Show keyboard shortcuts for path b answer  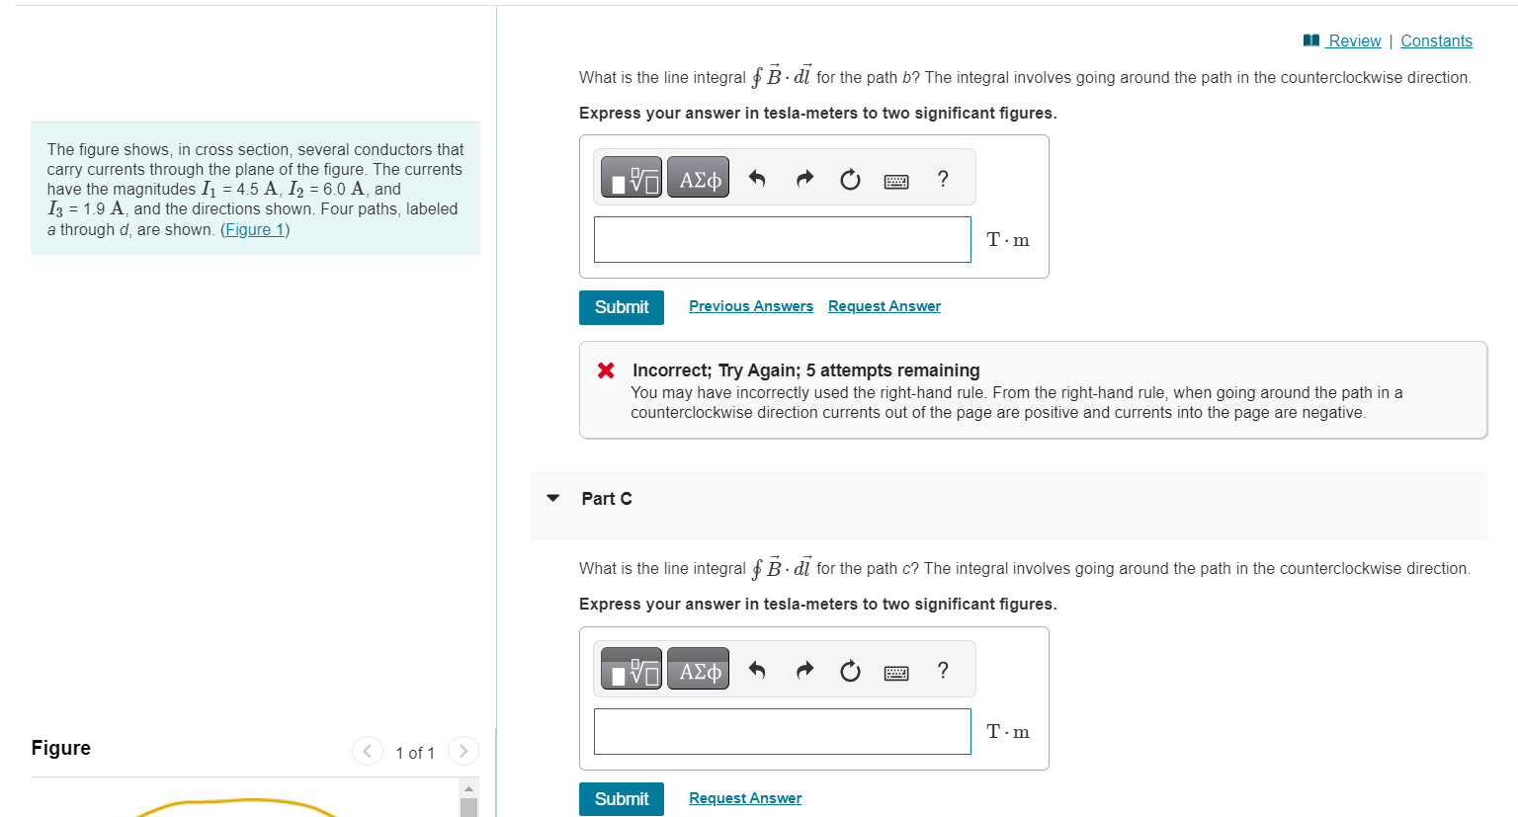pos(896,181)
